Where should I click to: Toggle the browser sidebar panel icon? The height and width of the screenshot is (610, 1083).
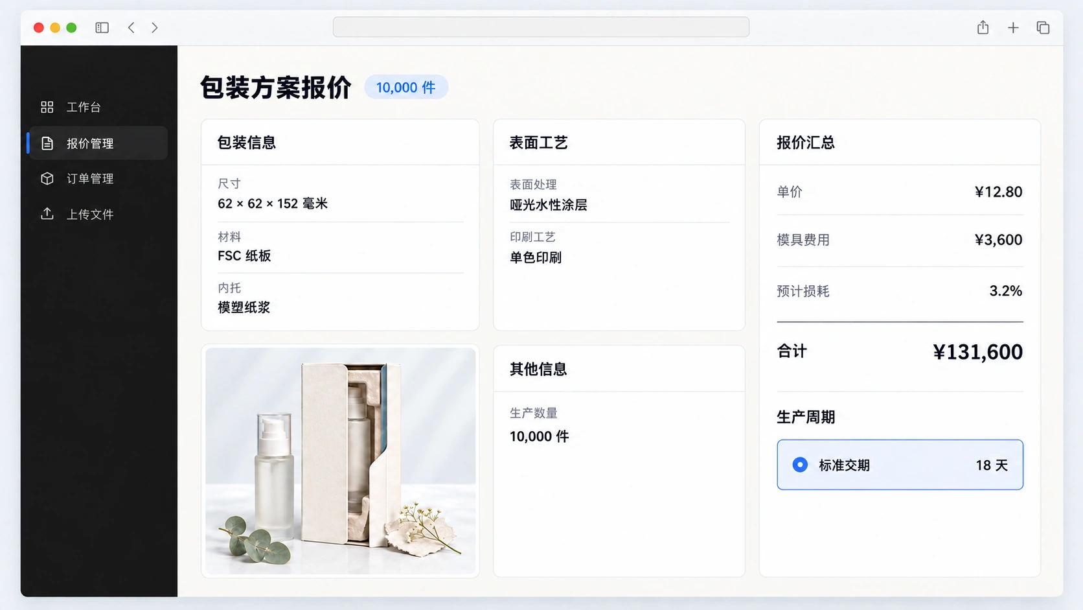click(102, 28)
